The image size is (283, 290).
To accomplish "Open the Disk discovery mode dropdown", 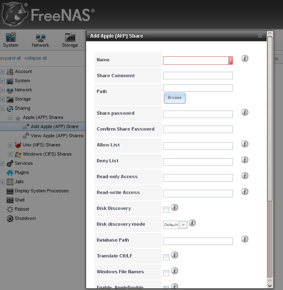I will pos(183,225).
